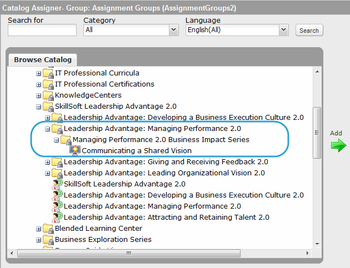Click person icon for Managing Performance 2.0

pyautogui.click(x=57, y=206)
